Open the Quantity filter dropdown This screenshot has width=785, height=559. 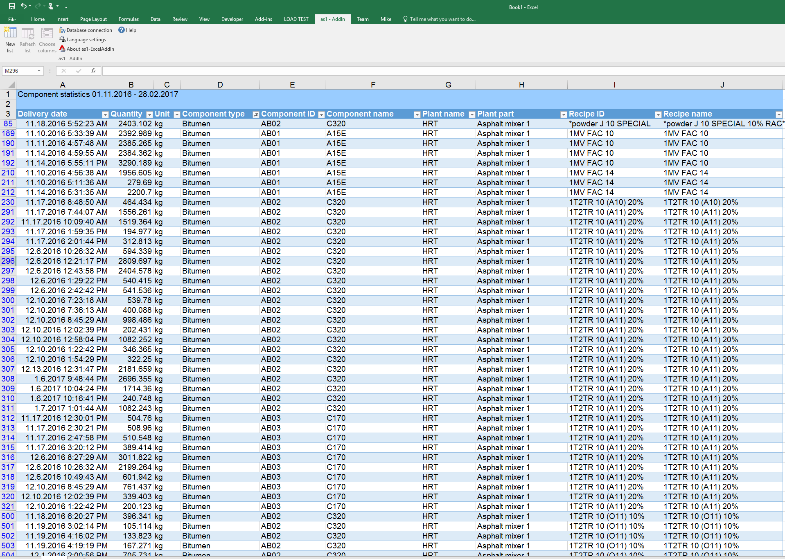(149, 114)
